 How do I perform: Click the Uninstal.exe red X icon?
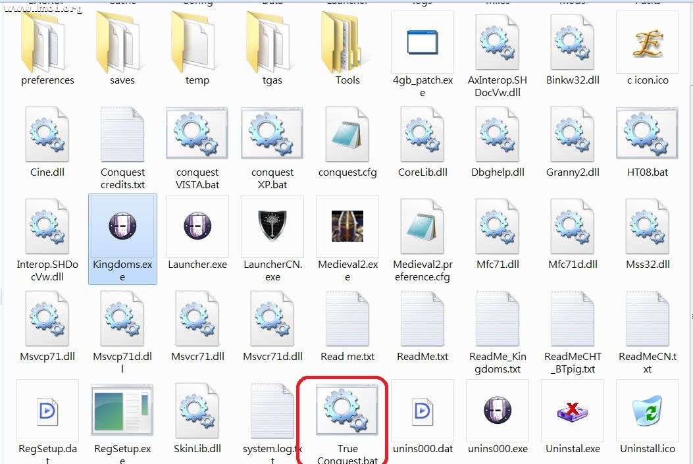[573, 411]
